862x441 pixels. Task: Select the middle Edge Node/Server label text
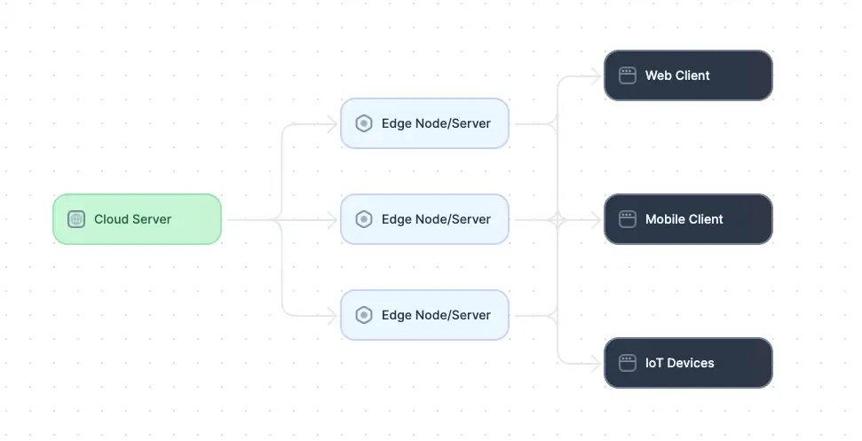point(436,219)
